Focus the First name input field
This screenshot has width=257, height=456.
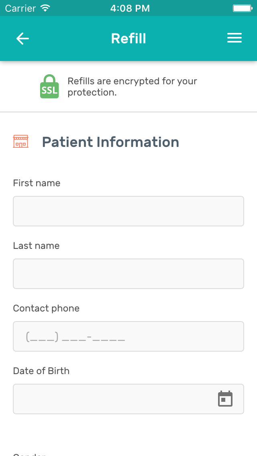tap(128, 211)
